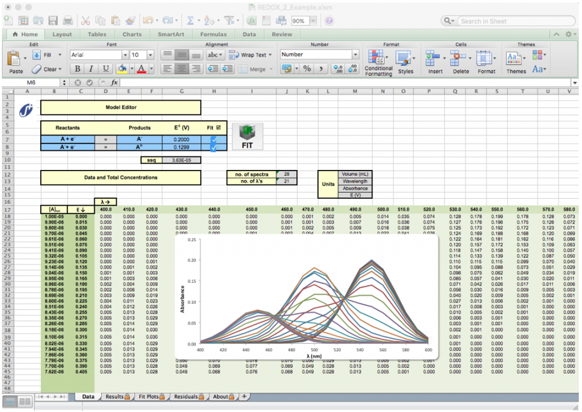This screenshot has width=582, height=412.
Task: Click the Print icon in the toolbar
Action: click(68, 21)
